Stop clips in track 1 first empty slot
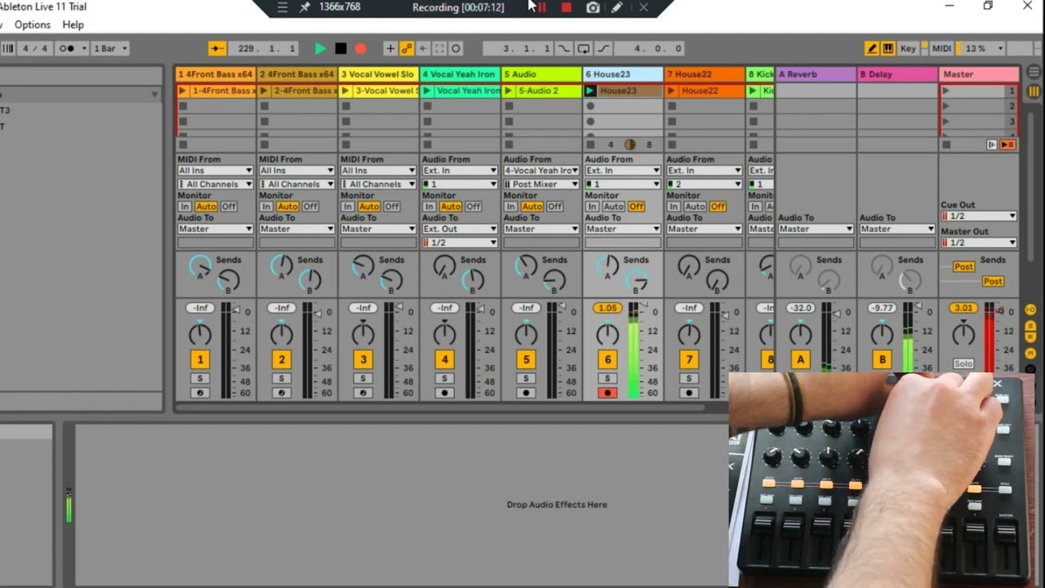Image resolution: width=1045 pixels, height=588 pixels. [183, 106]
